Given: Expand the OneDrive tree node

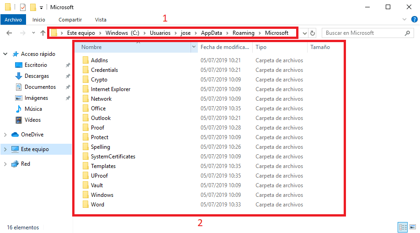Looking at the screenshot, I should (5, 135).
